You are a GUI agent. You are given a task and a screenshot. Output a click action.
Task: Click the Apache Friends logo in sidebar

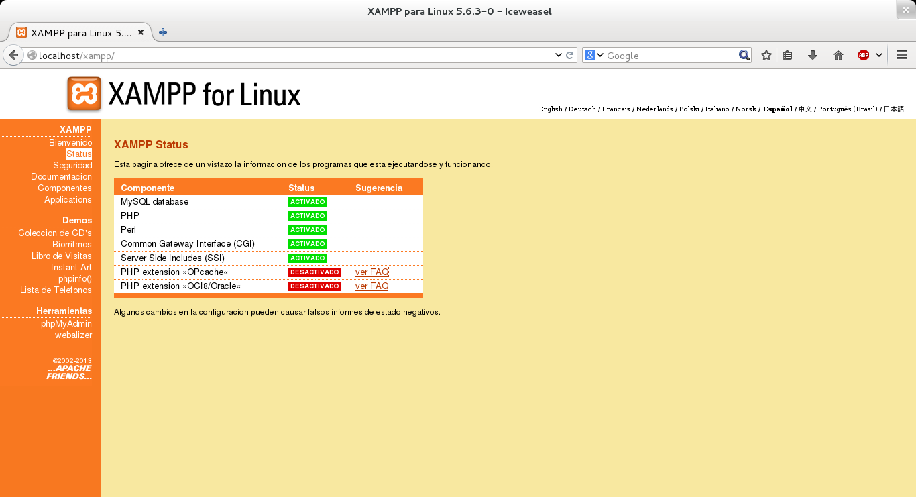pyautogui.click(x=70, y=372)
